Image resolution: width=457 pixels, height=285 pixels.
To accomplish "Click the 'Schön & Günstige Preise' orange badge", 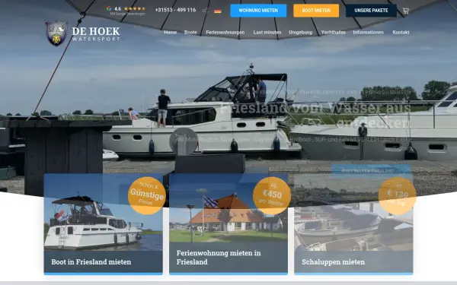I will tap(146, 195).
